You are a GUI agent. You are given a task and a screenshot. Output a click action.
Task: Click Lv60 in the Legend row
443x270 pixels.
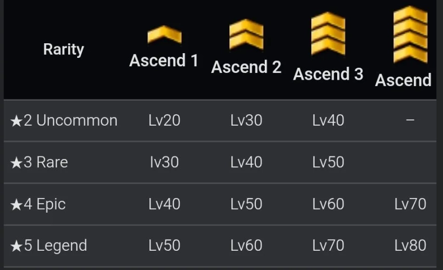coord(246,246)
